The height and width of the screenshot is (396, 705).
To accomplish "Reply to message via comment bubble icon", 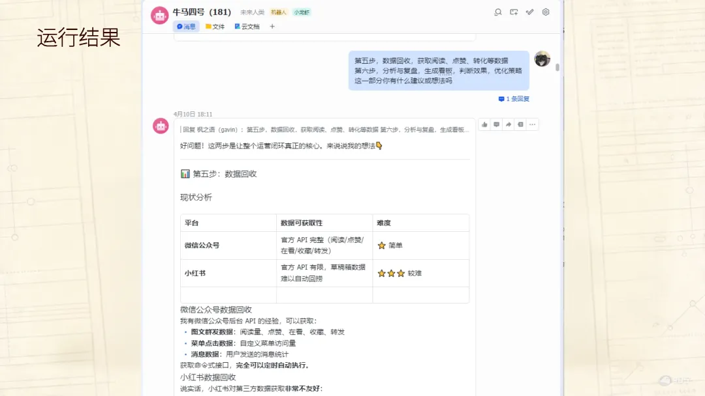I will point(496,124).
